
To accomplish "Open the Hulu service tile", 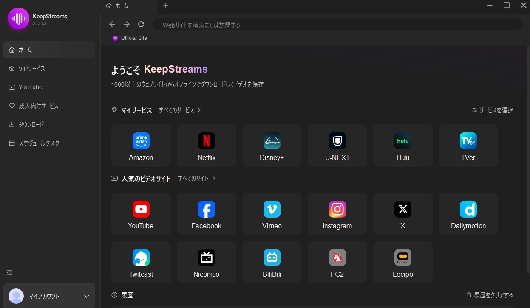I will click(x=402, y=145).
